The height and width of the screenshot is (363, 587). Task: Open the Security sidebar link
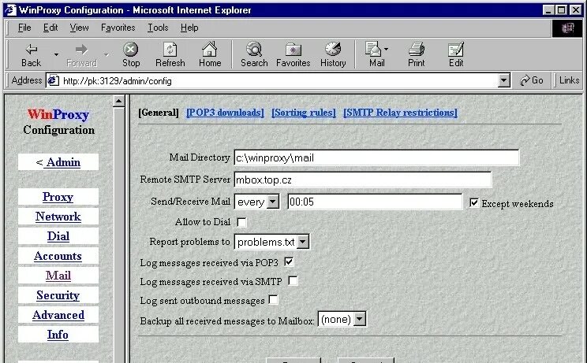58,295
